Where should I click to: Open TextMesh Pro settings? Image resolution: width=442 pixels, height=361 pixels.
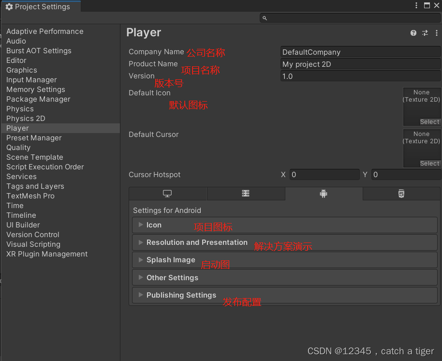click(30, 196)
